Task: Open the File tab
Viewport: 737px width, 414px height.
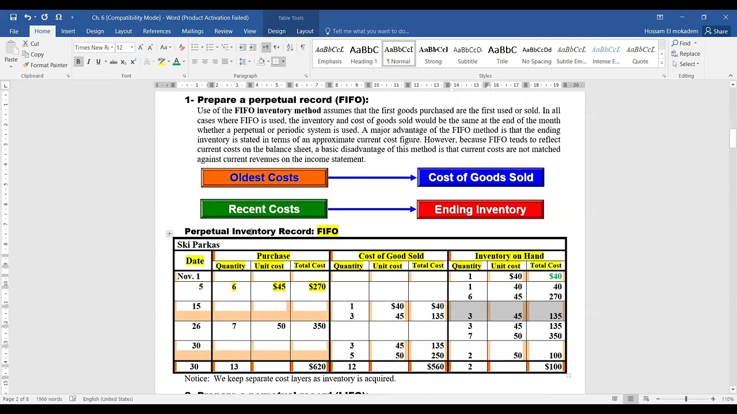Action: pyautogui.click(x=14, y=31)
